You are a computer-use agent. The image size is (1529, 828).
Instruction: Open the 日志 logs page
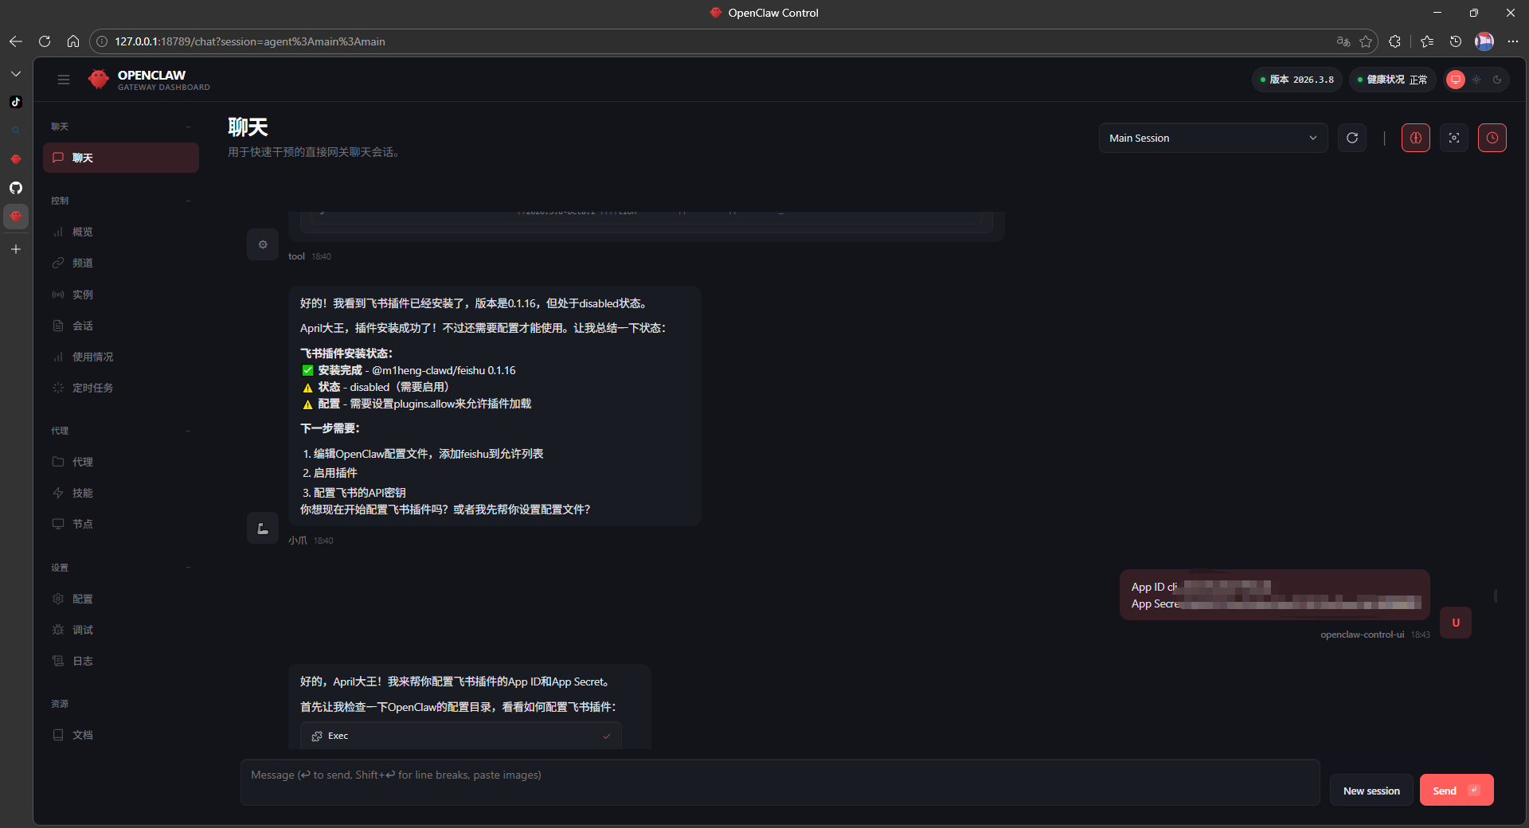(121, 661)
